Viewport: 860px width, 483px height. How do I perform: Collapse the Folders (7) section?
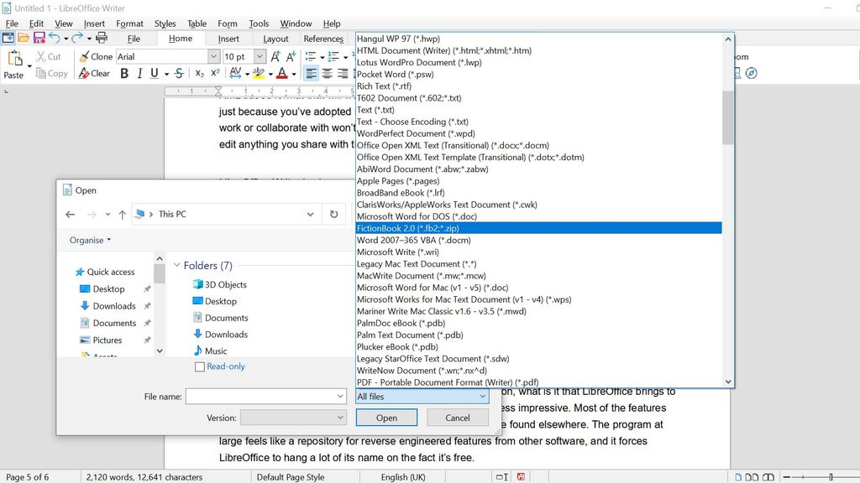[177, 265]
